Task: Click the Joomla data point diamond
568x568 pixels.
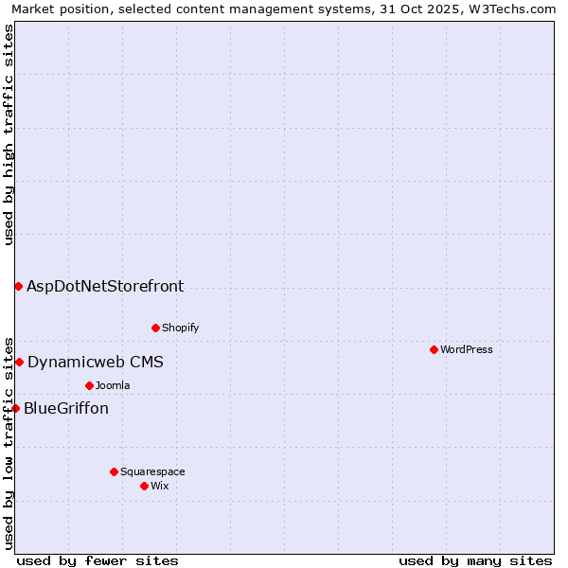Action: pos(89,385)
